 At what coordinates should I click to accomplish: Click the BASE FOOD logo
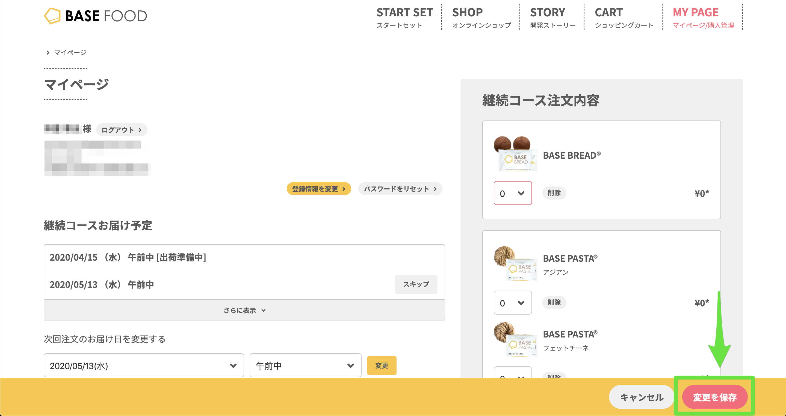pyautogui.click(x=96, y=16)
